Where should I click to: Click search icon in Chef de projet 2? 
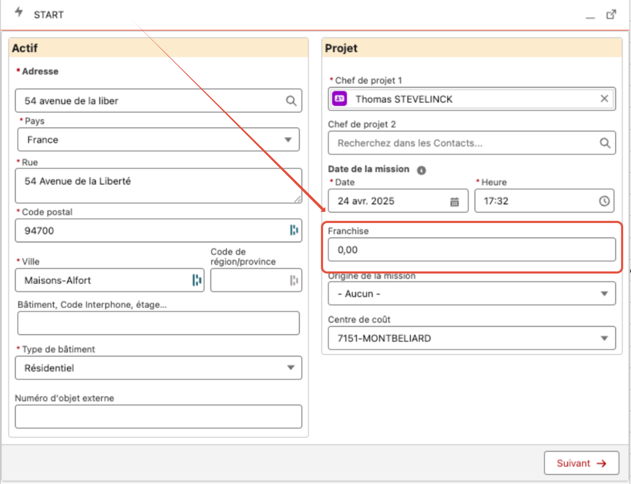click(605, 143)
